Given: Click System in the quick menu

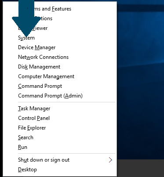Looking at the screenshot, I should tap(26, 38).
